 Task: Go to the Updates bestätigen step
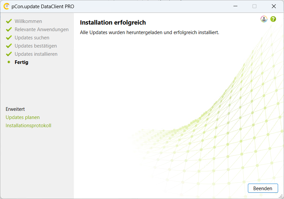[x=36, y=46]
